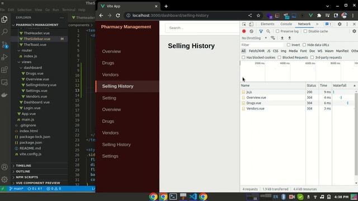Expand the OUTLINE section

[23, 171]
